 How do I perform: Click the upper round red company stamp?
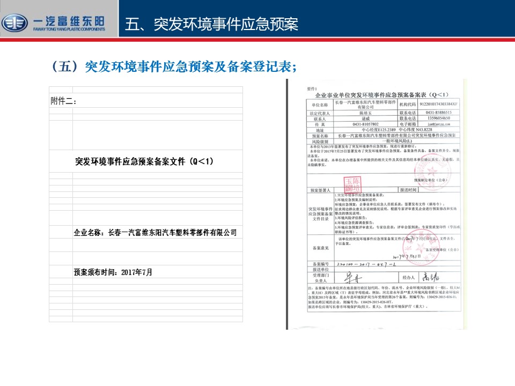click(x=432, y=172)
